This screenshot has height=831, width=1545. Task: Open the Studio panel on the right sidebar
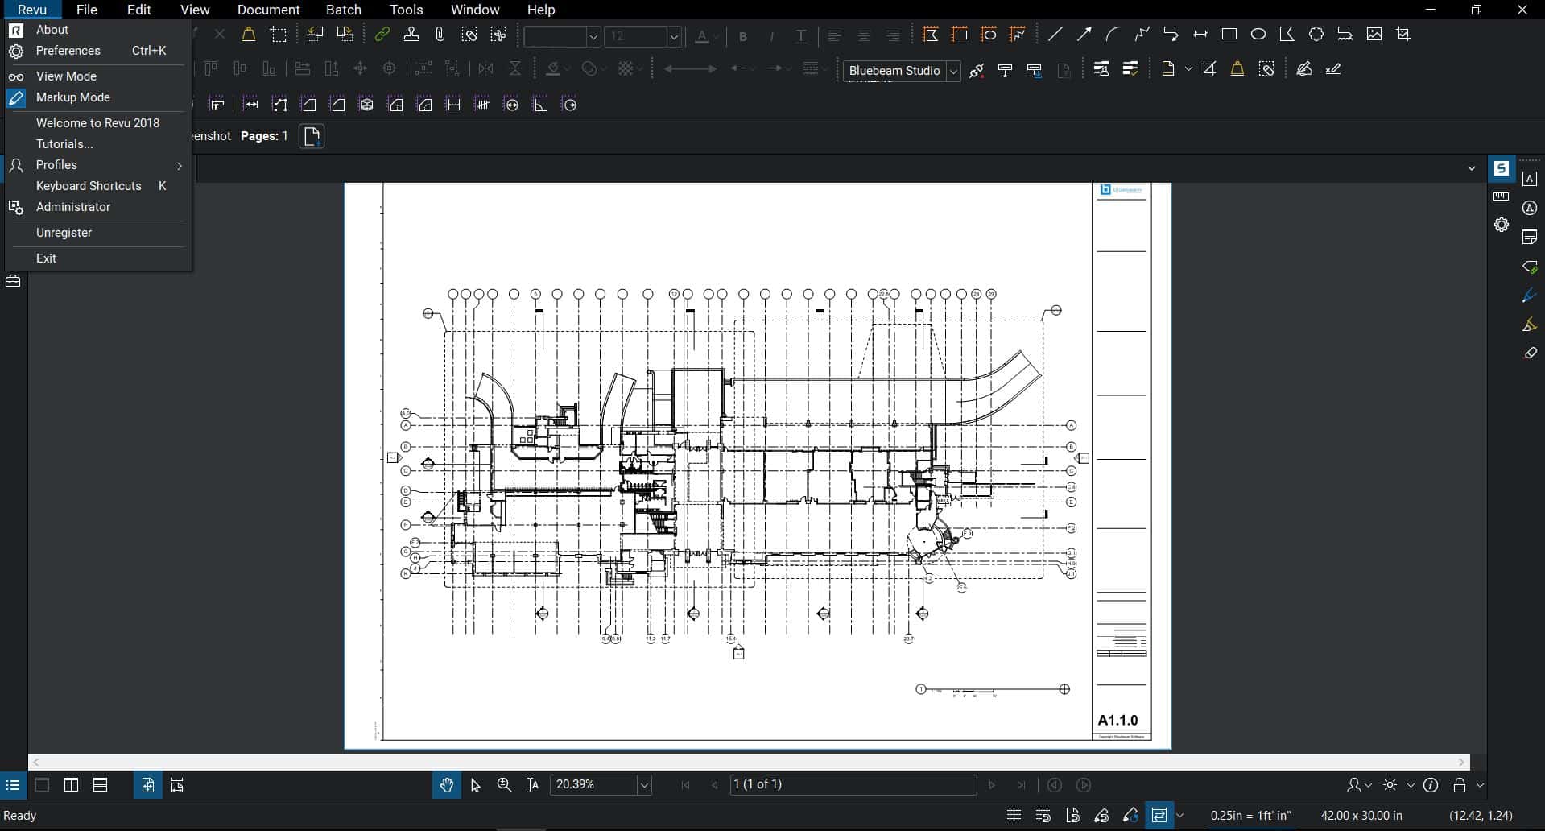tap(1501, 167)
